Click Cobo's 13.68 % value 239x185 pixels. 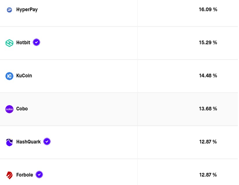tap(208, 109)
